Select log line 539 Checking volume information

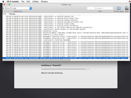point(65,26)
